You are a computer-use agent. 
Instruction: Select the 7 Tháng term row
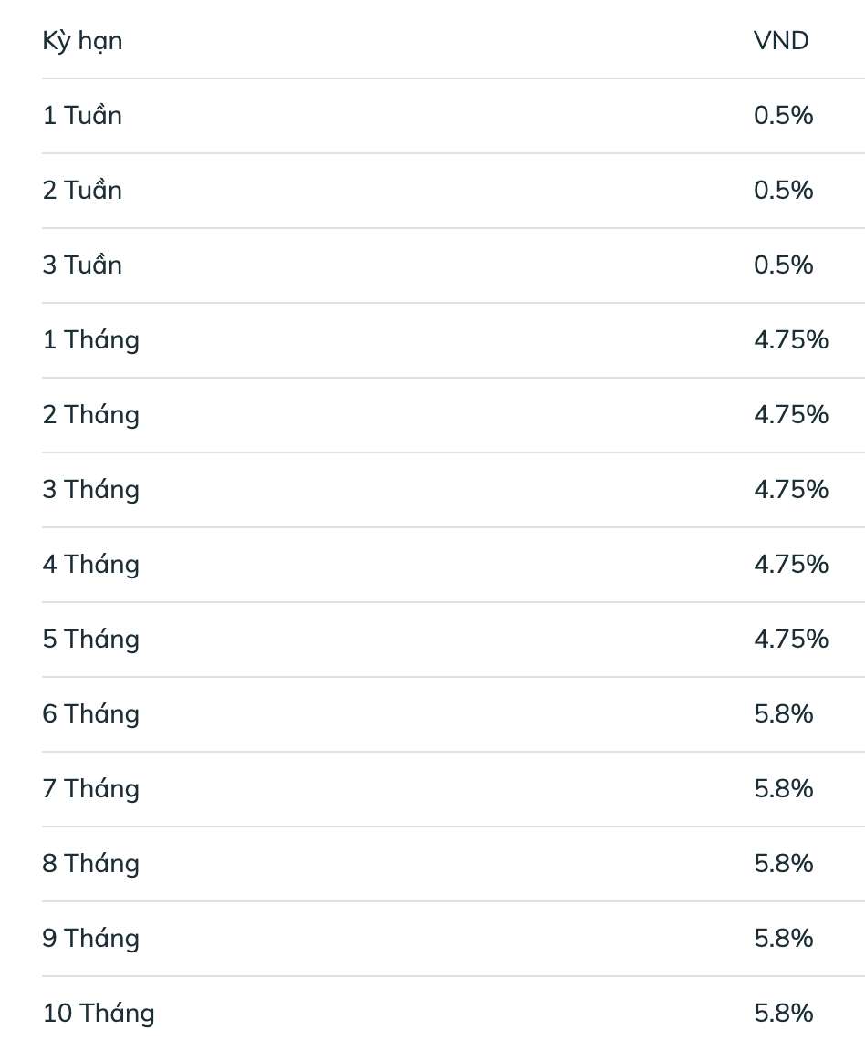pyautogui.click(x=90, y=789)
